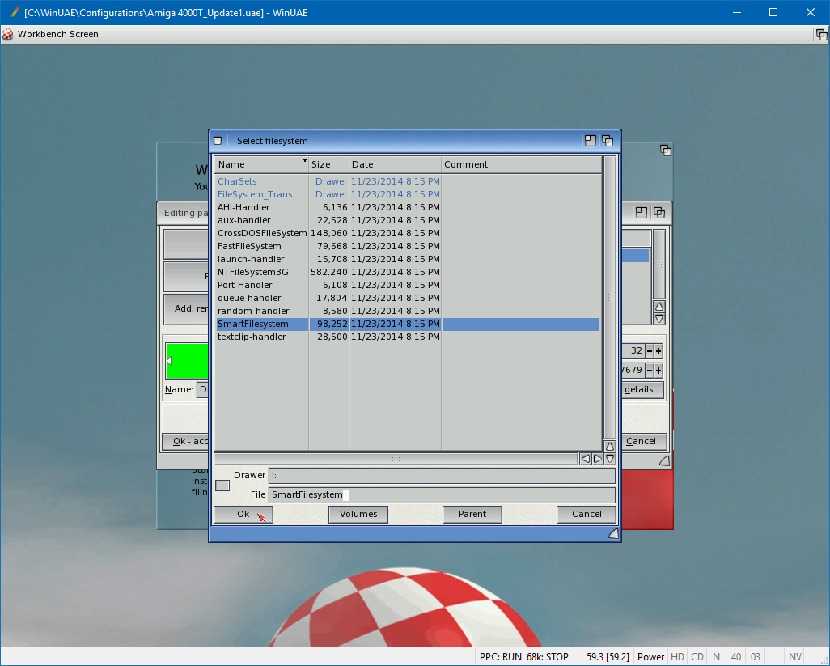The height and width of the screenshot is (666, 830).
Task: Click resize gadget of Select filesystem window
Action: pyautogui.click(x=613, y=533)
